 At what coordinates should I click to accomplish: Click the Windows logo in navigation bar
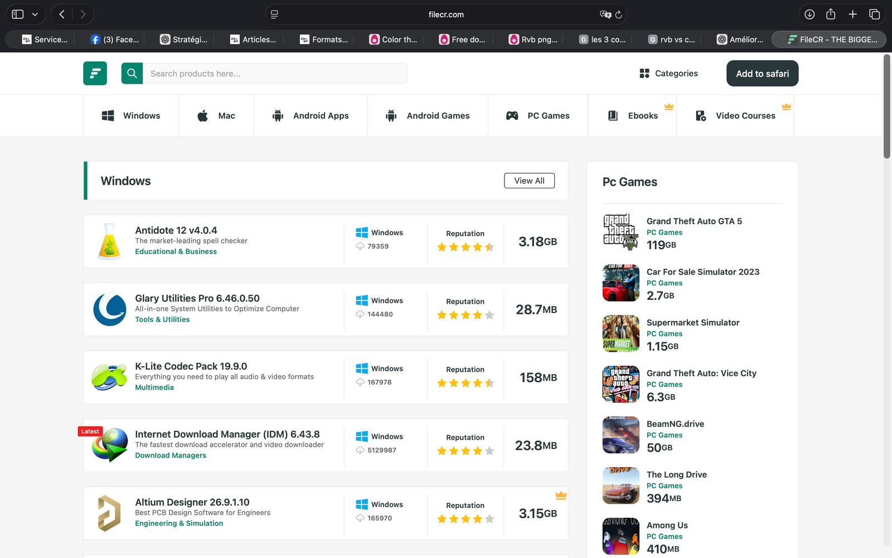(x=108, y=115)
